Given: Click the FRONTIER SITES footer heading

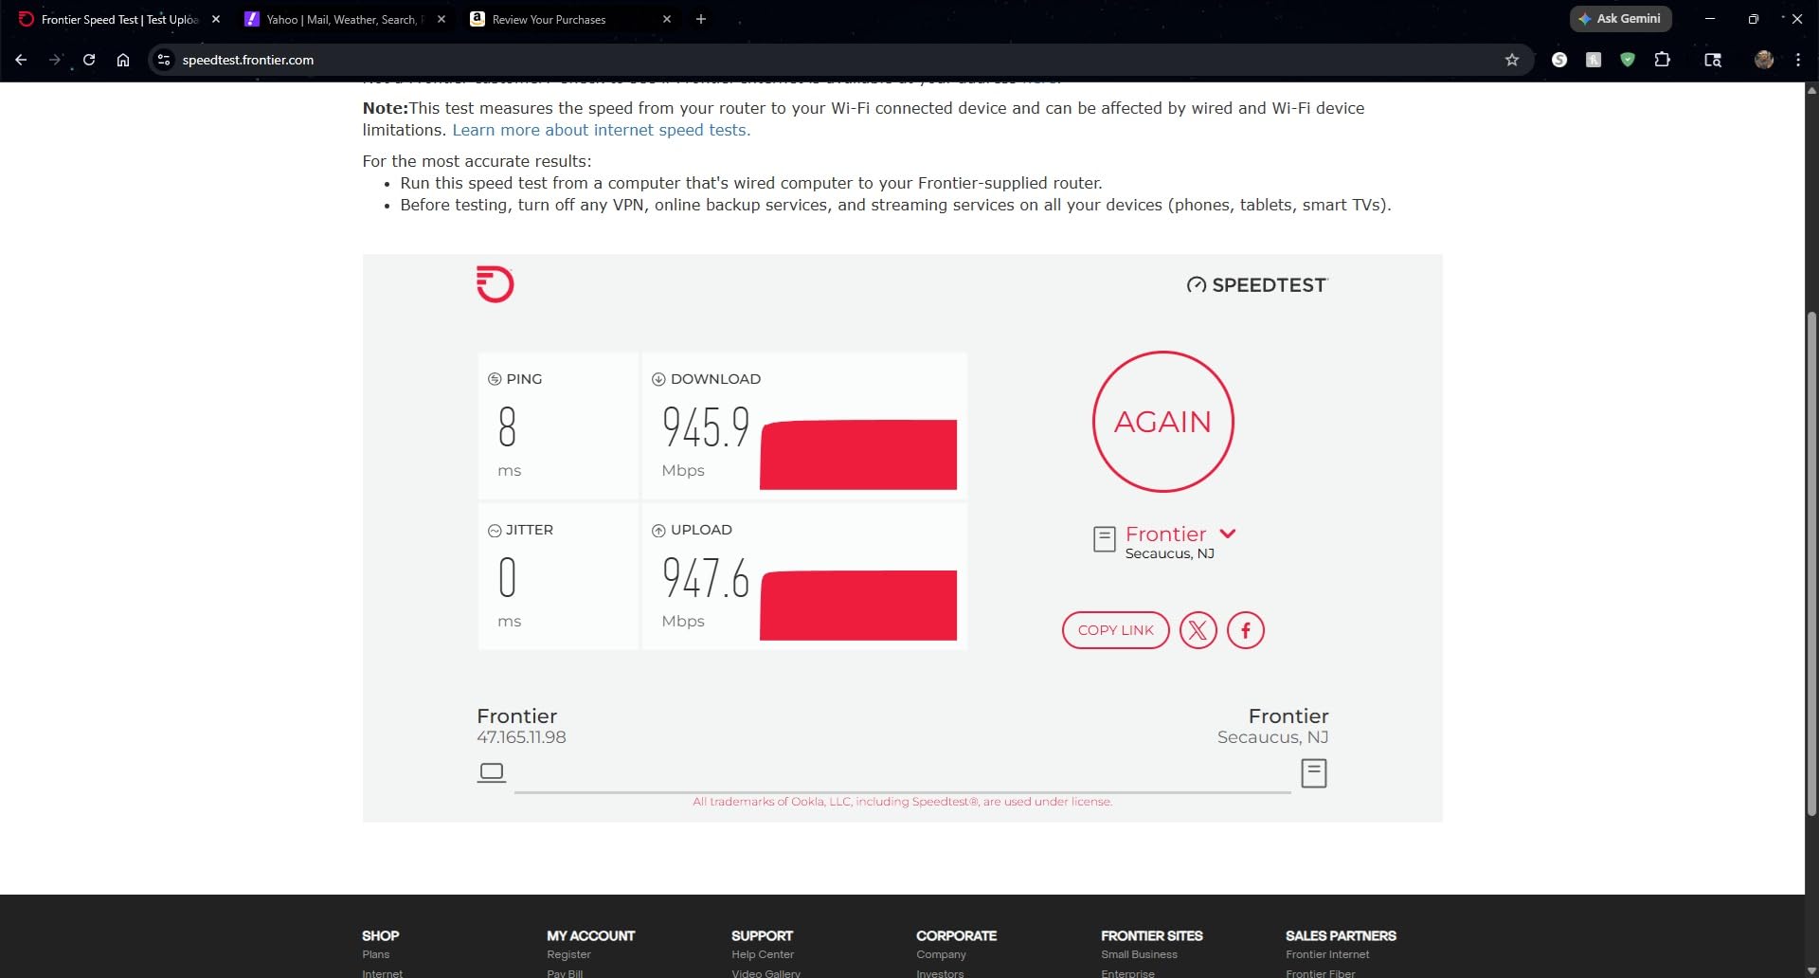Looking at the screenshot, I should [1152, 935].
